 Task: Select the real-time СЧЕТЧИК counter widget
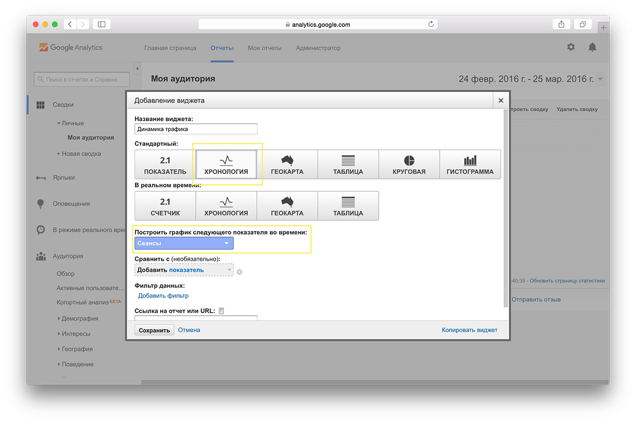pyautogui.click(x=165, y=206)
